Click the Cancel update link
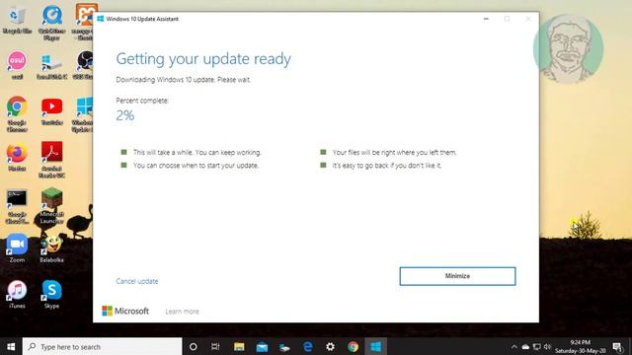Image resolution: width=632 pixels, height=355 pixels. pos(137,281)
